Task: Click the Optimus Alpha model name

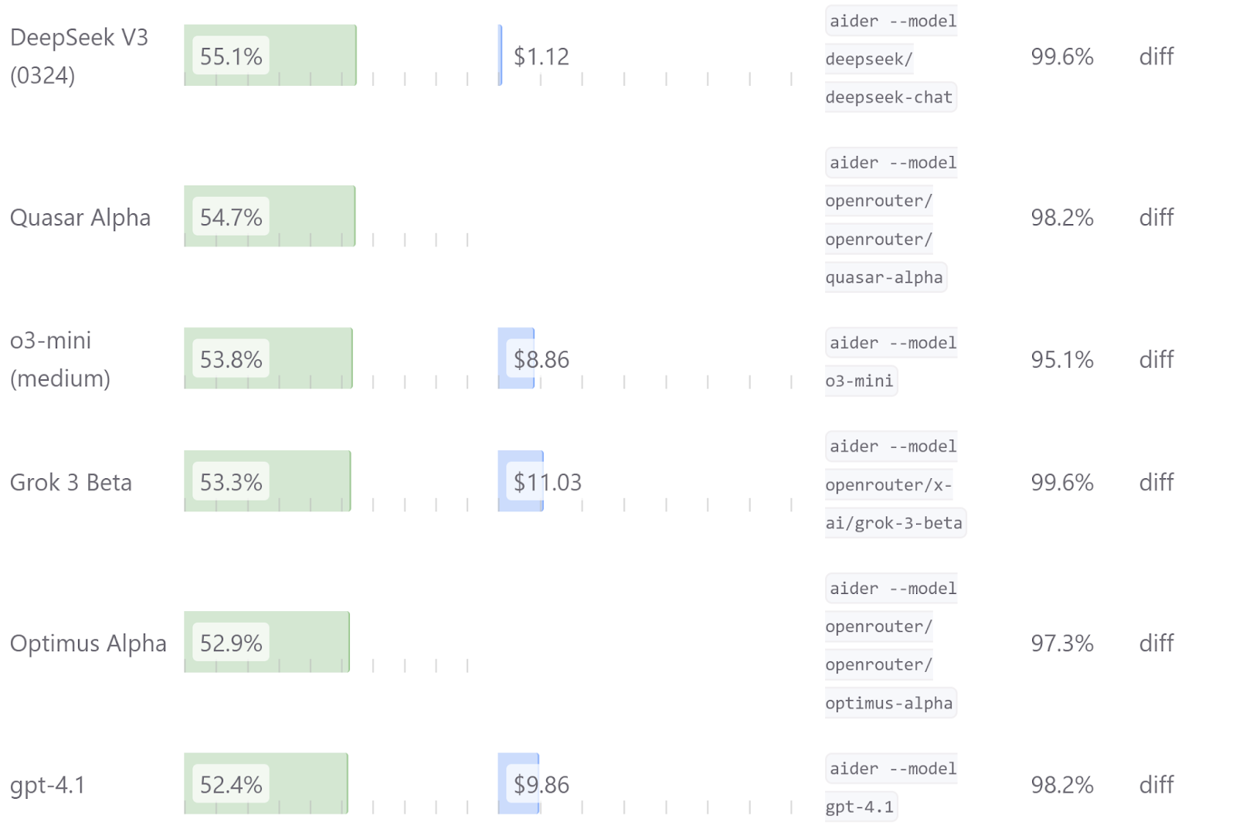Action: (x=88, y=644)
